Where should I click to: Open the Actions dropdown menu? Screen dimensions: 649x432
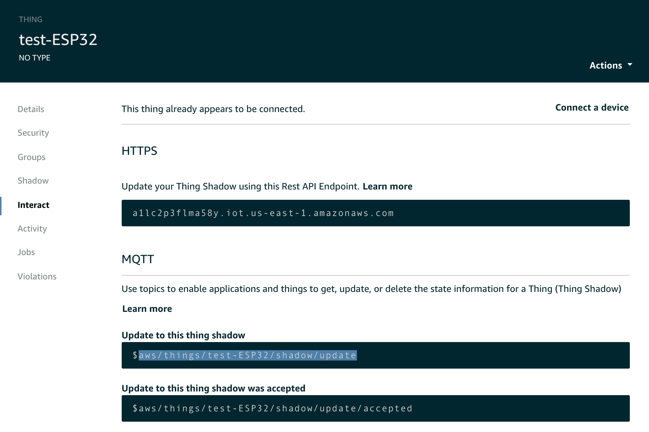(606, 65)
